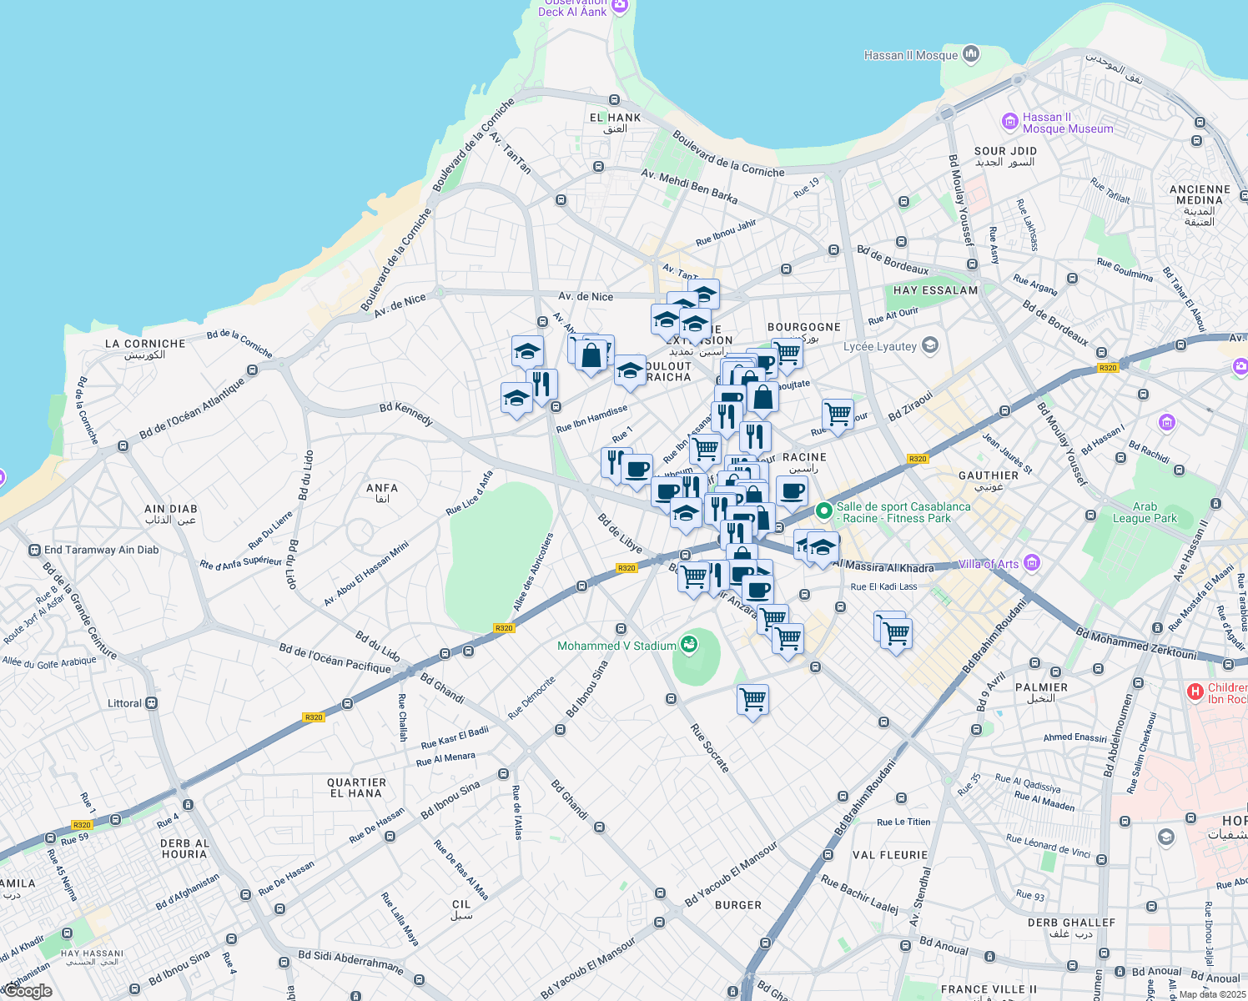Select the Av. de Nice street label
1248x1001 pixels.
[x=586, y=296]
